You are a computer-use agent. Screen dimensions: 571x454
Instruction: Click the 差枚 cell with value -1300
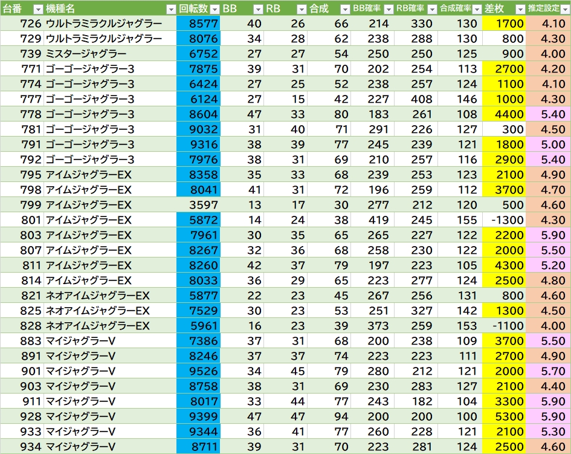[x=505, y=220]
